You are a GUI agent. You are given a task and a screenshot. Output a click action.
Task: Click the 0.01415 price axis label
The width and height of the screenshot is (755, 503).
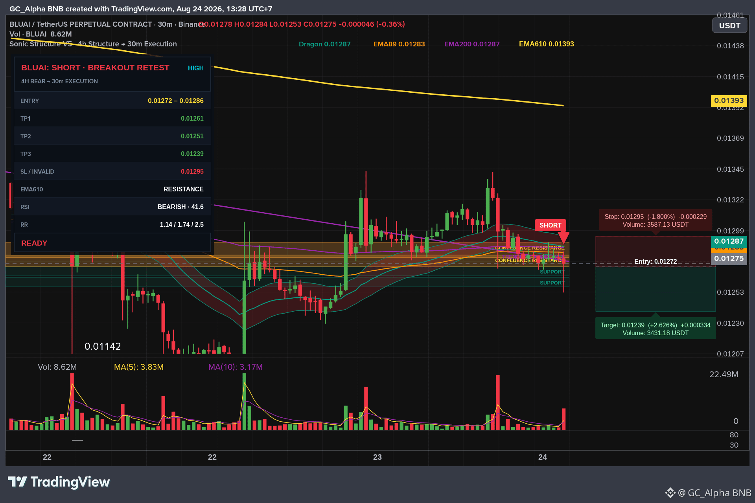730,77
